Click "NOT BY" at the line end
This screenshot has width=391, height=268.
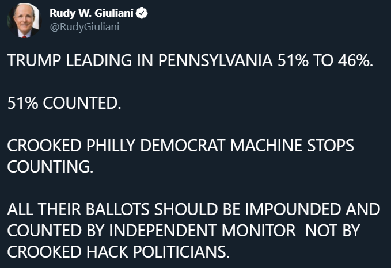332,229
